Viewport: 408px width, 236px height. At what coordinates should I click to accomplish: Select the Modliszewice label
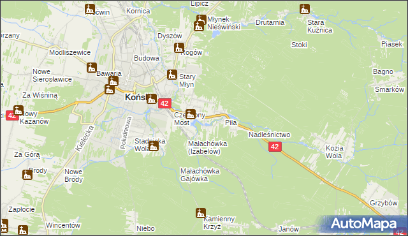70,52
